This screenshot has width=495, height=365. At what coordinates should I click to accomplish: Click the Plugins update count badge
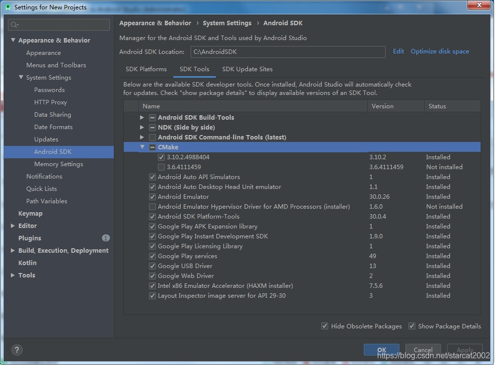point(106,238)
